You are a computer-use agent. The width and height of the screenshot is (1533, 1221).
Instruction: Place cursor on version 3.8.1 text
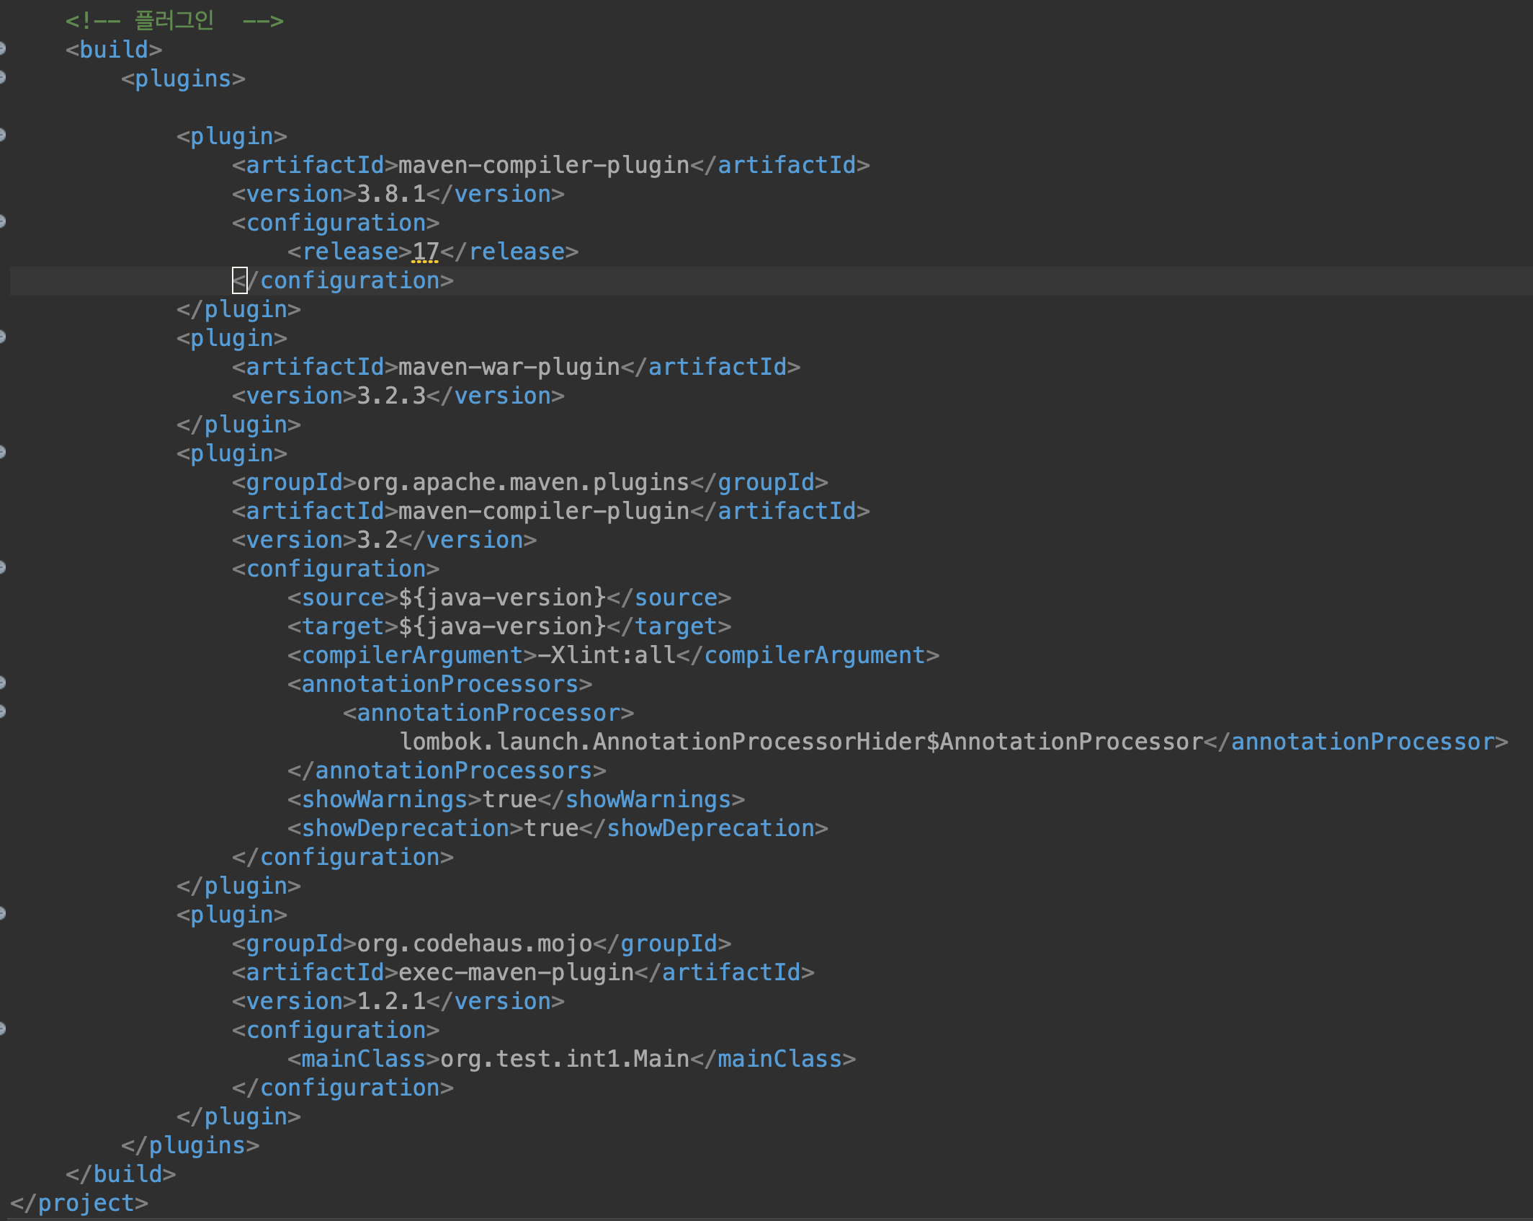pos(391,194)
